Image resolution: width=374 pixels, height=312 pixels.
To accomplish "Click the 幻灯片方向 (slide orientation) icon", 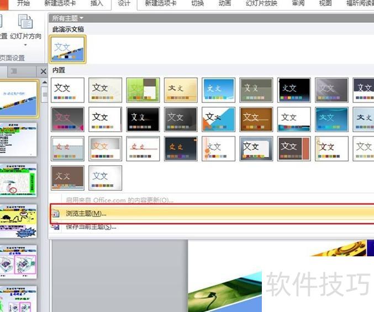I will pyautogui.click(x=25, y=22).
